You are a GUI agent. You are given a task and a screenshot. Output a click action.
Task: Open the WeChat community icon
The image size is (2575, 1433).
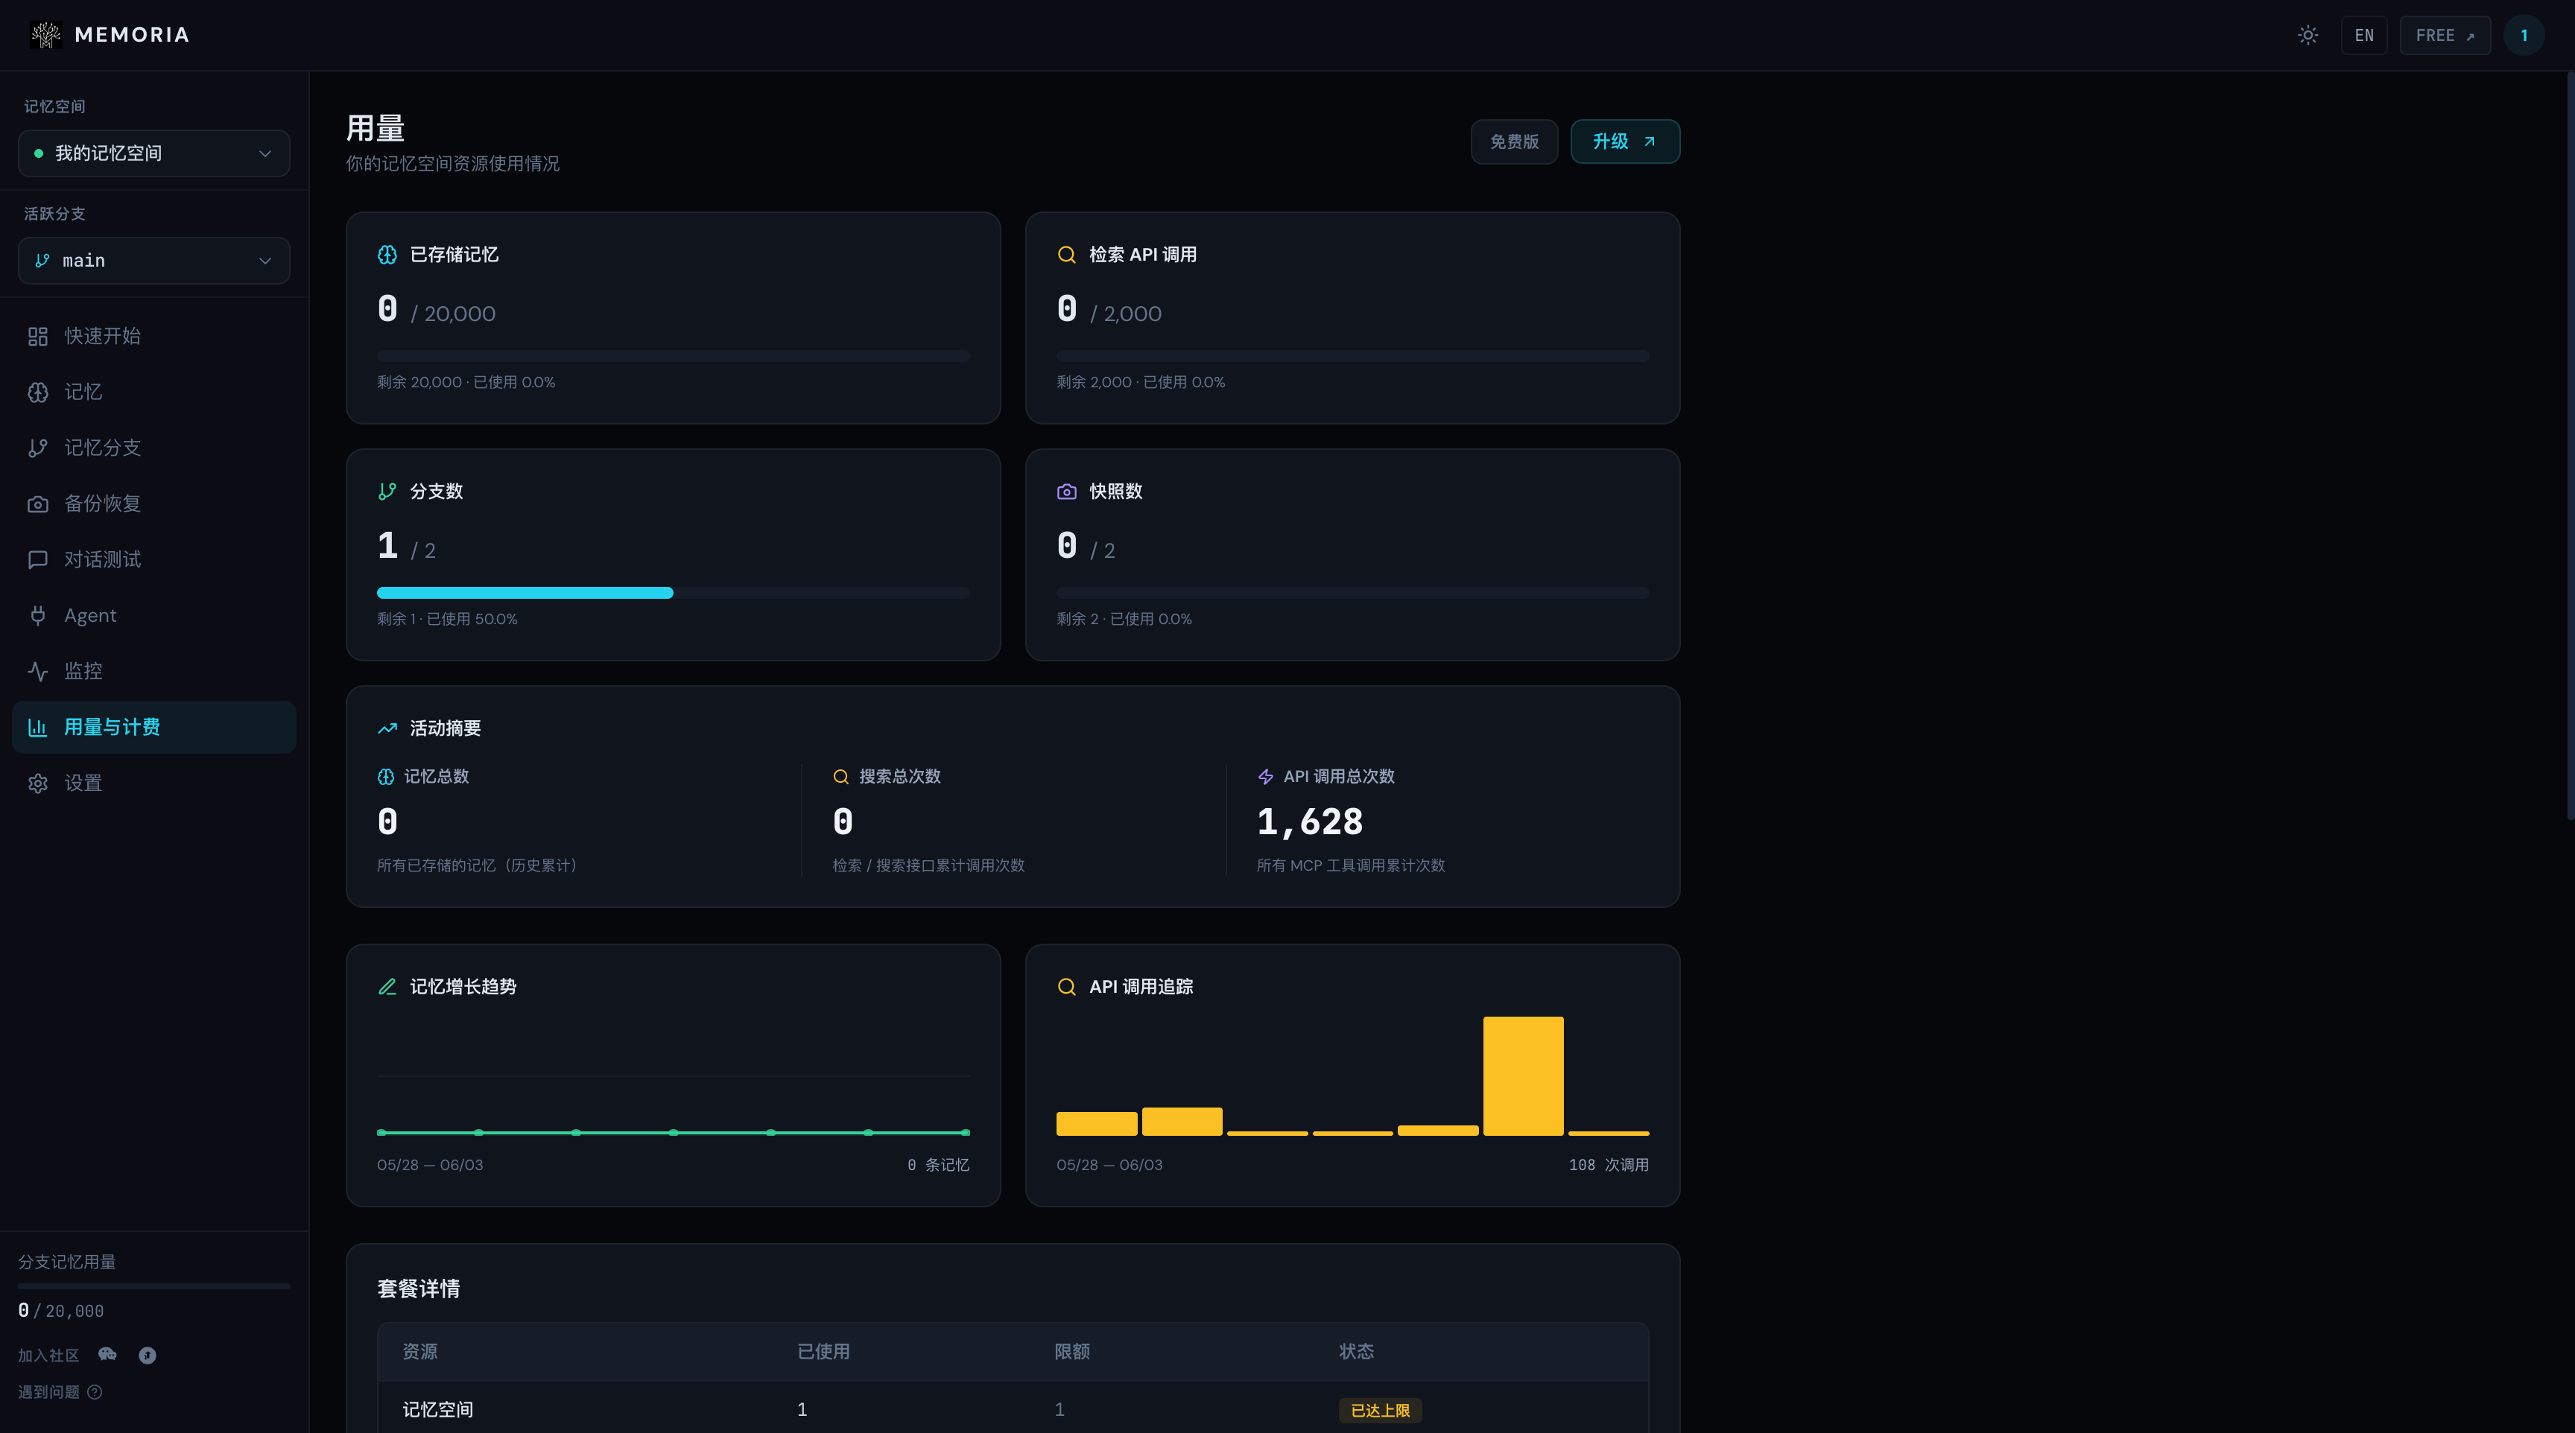click(108, 1354)
